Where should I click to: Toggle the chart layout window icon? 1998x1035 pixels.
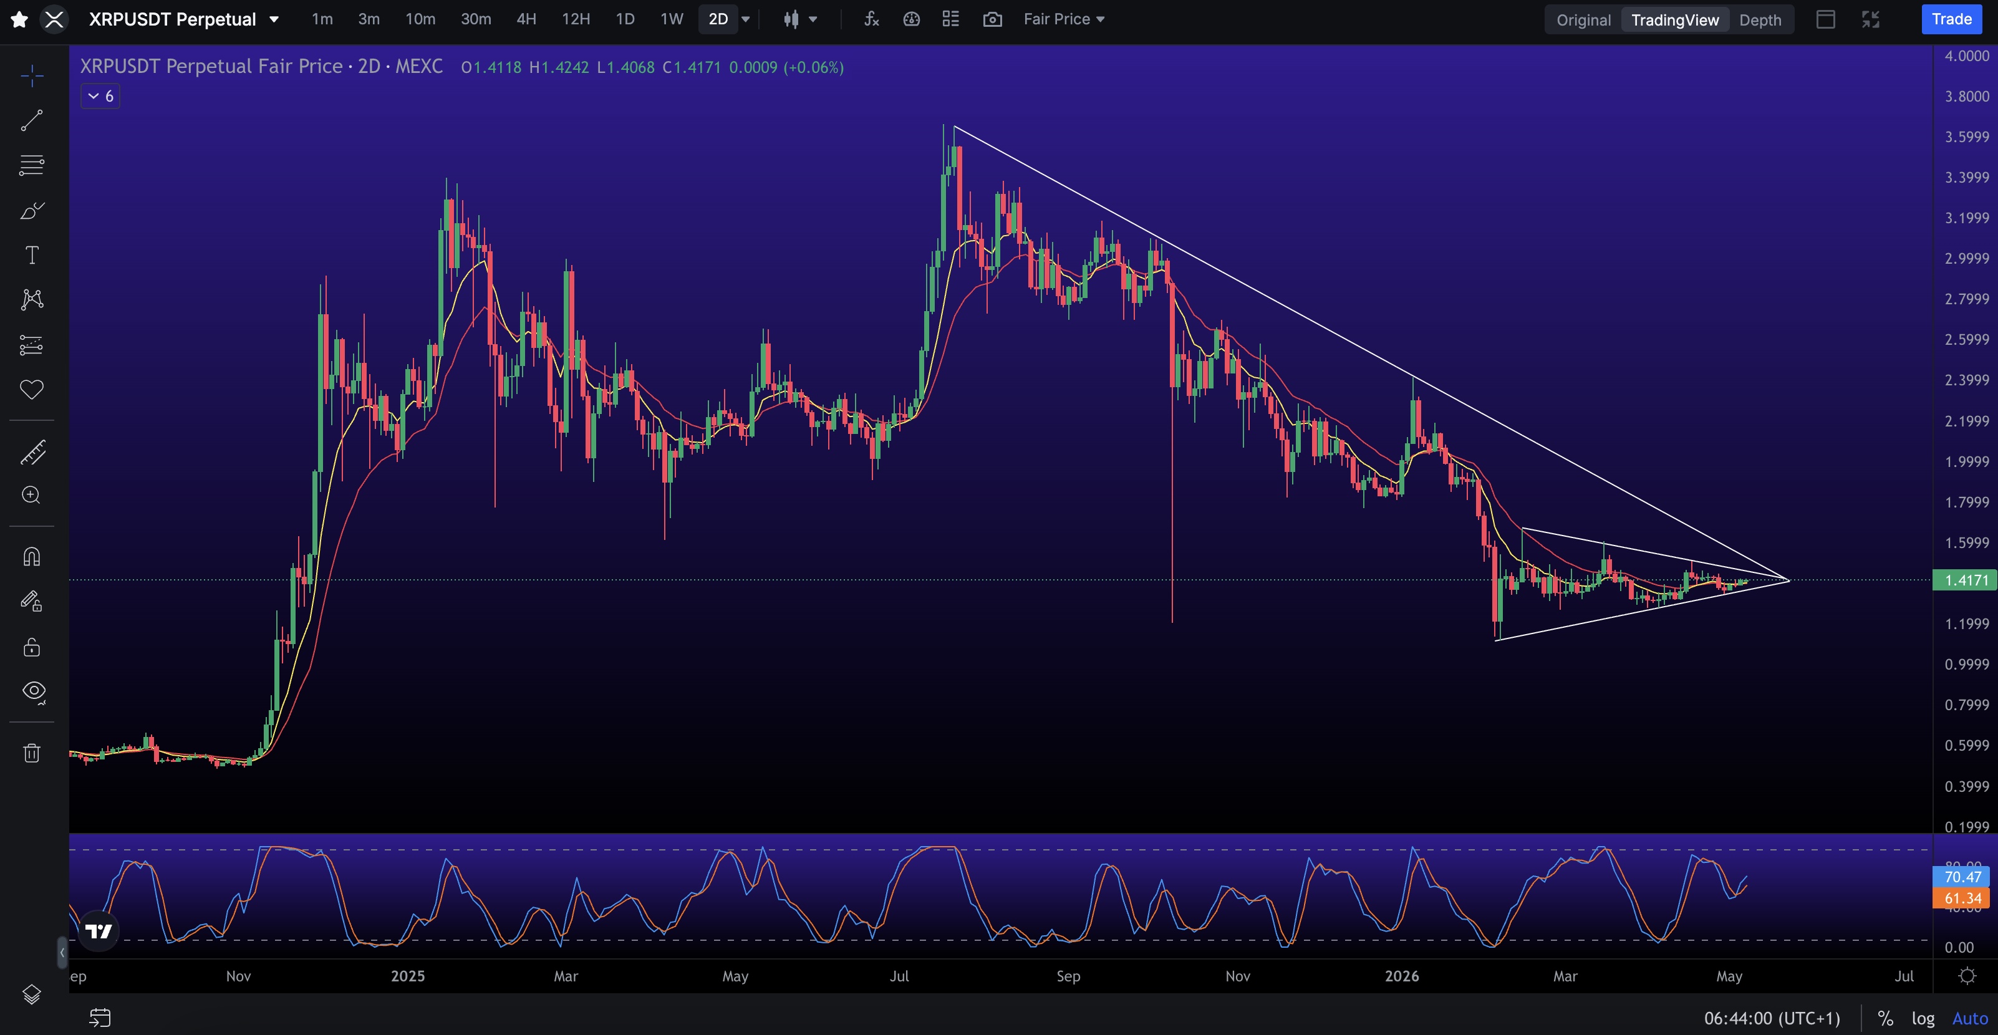point(1826,19)
